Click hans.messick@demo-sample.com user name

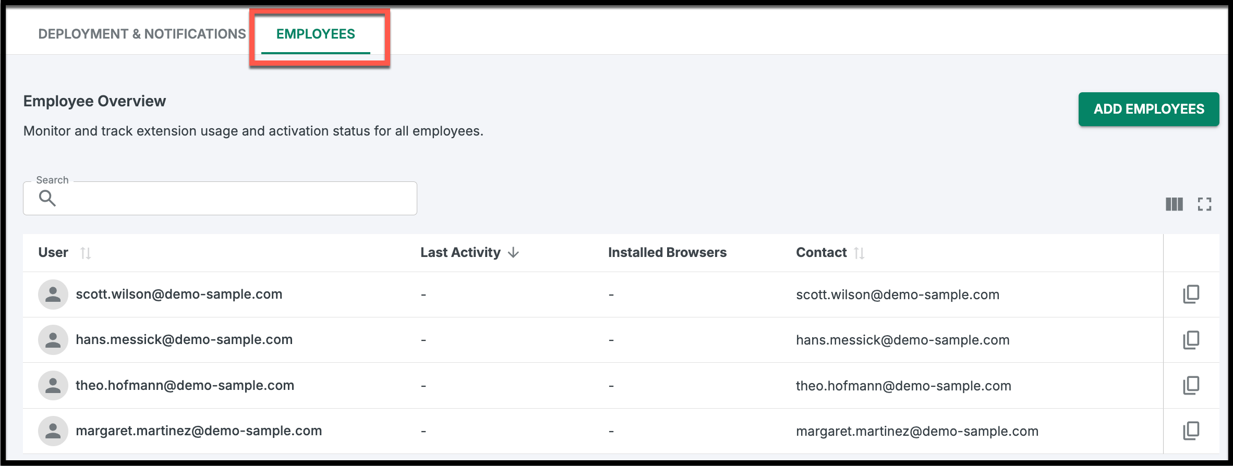click(184, 339)
